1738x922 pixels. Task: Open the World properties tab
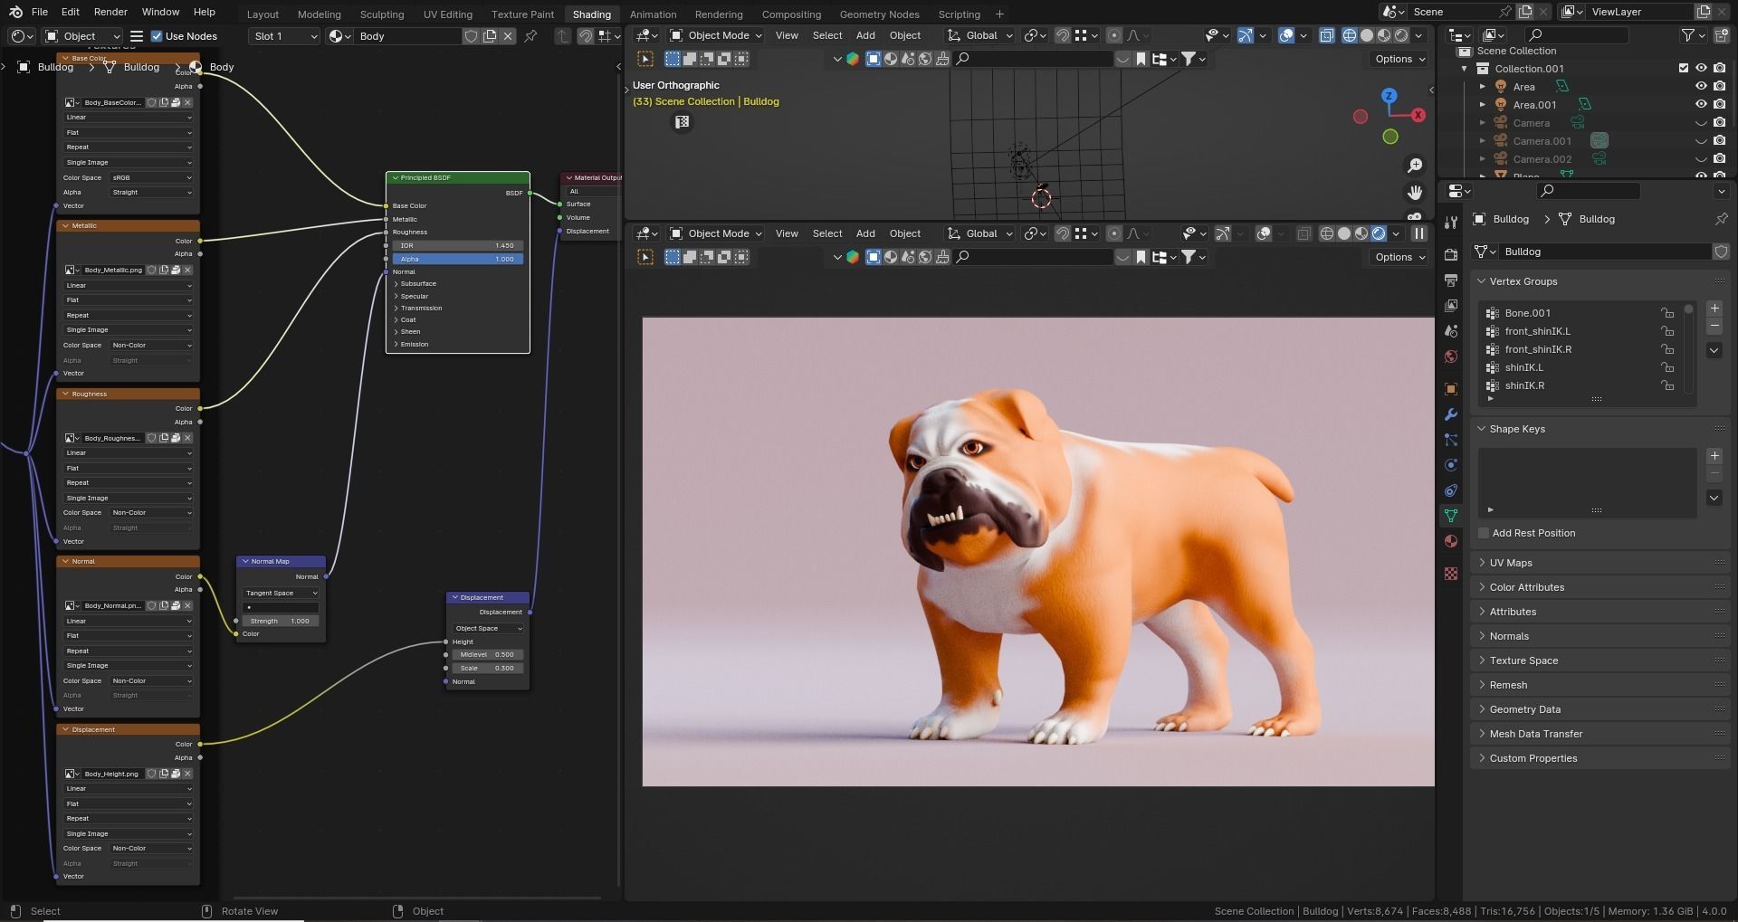click(x=1451, y=356)
